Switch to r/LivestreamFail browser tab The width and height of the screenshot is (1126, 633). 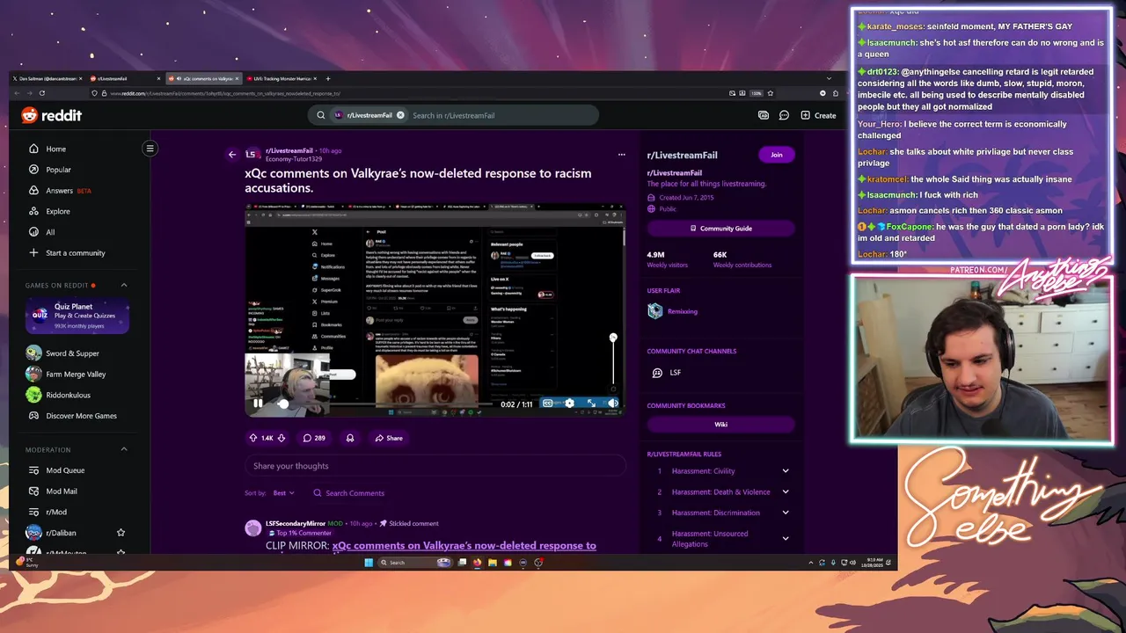coord(124,79)
